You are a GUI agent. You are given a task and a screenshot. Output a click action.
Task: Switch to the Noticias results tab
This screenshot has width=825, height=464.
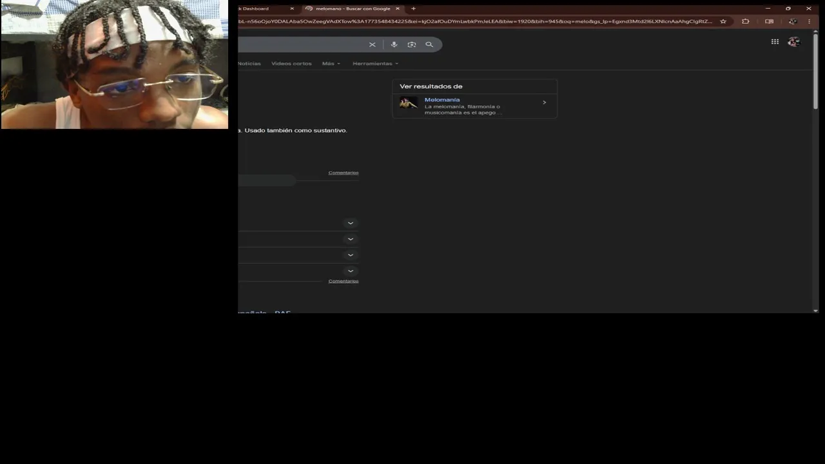[249, 63]
